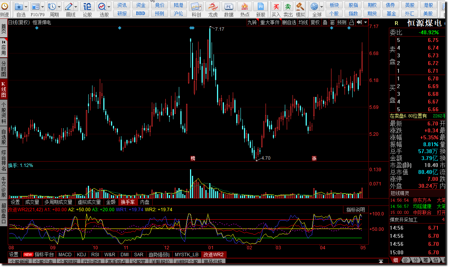
Task: Toggle the 叠 overlay option
Action: [x=325, y=22]
